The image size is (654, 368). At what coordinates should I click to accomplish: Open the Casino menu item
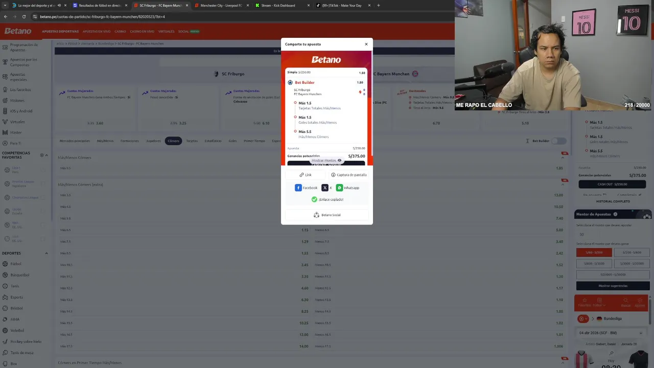click(x=120, y=31)
